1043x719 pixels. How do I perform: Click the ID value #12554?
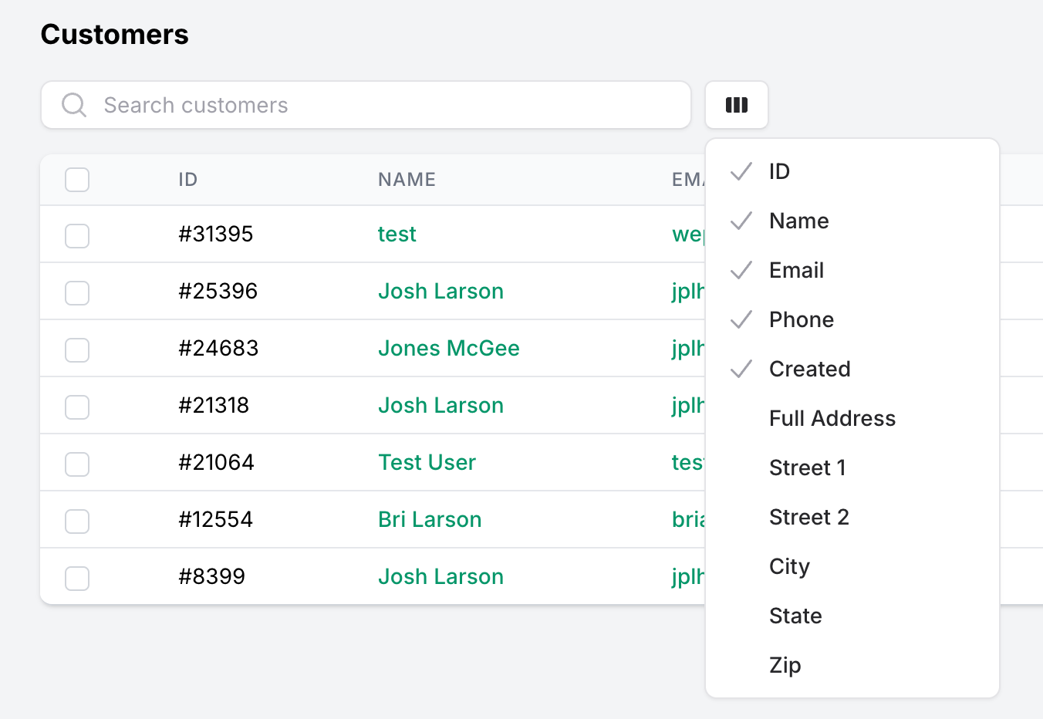tap(215, 519)
